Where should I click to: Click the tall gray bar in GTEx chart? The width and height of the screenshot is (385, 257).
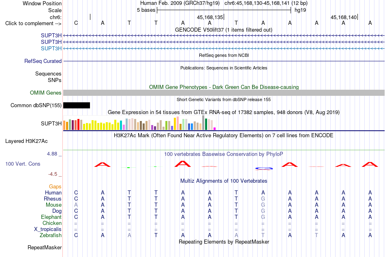click(203, 123)
